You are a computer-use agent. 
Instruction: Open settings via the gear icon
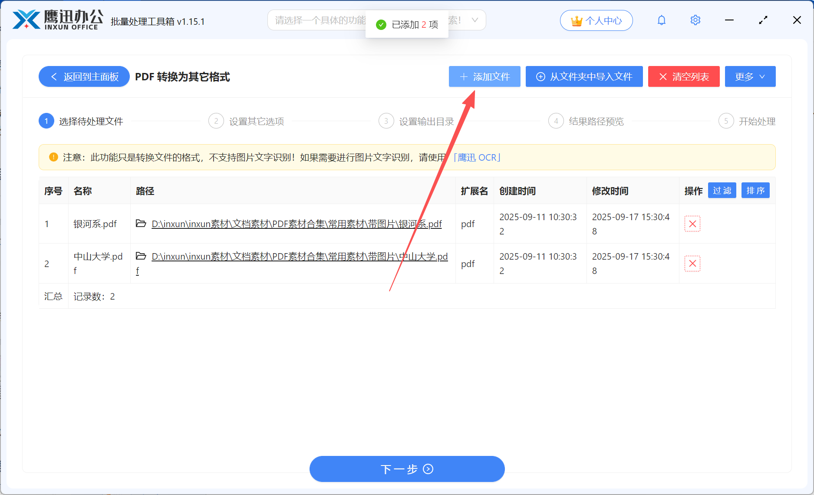695,20
